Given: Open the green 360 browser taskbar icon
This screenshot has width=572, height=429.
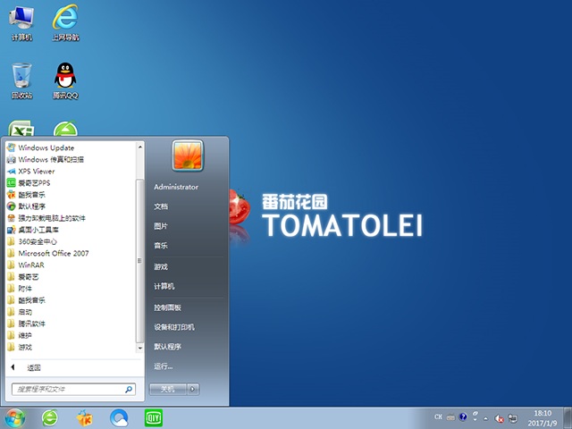Looking at the screenshot, I should coord(50,417).
